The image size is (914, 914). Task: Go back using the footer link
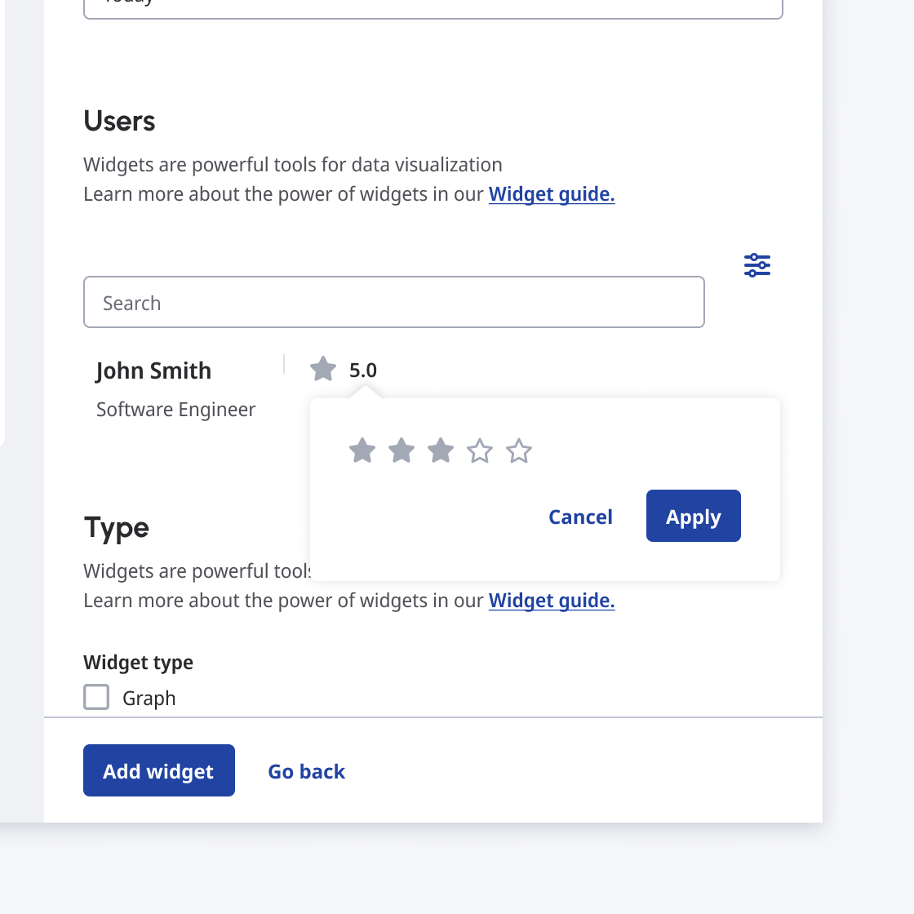(x=306, y=771)
